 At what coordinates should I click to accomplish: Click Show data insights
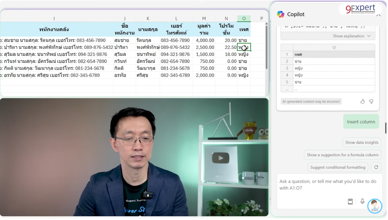click(x=362, y=142)
